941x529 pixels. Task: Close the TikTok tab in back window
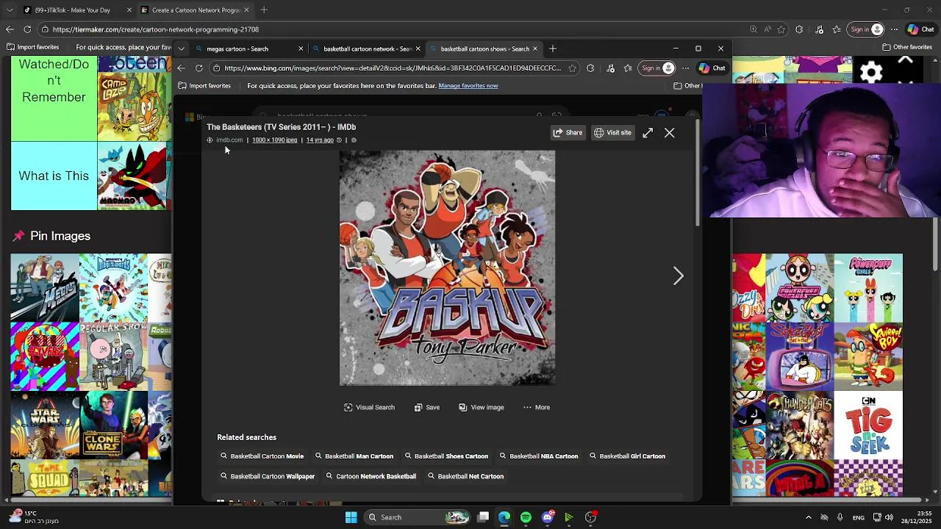point(129,10)
